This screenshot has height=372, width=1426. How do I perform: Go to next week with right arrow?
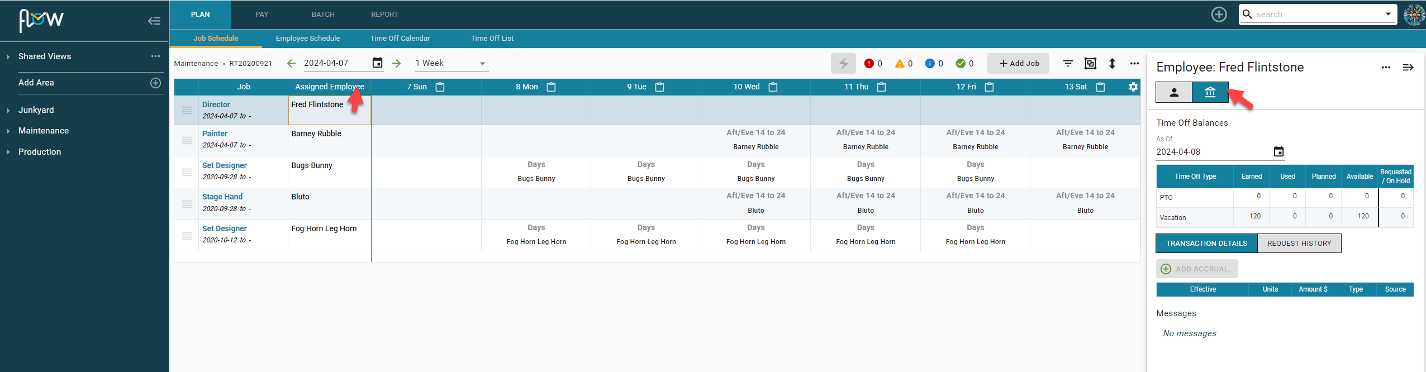[x=396, y=64]
